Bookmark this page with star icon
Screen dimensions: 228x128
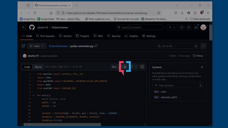tap(159, 13)
